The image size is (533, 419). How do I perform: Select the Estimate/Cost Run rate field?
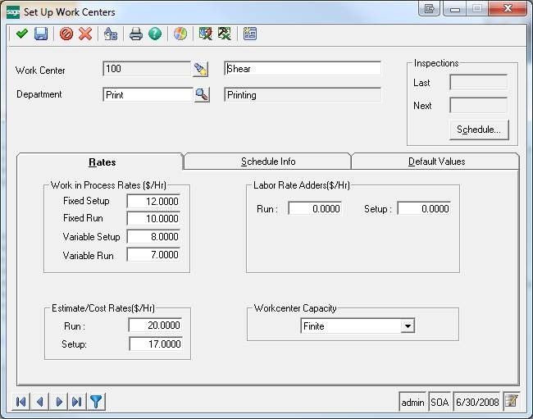pyautogui.click(x=154, y=326)
